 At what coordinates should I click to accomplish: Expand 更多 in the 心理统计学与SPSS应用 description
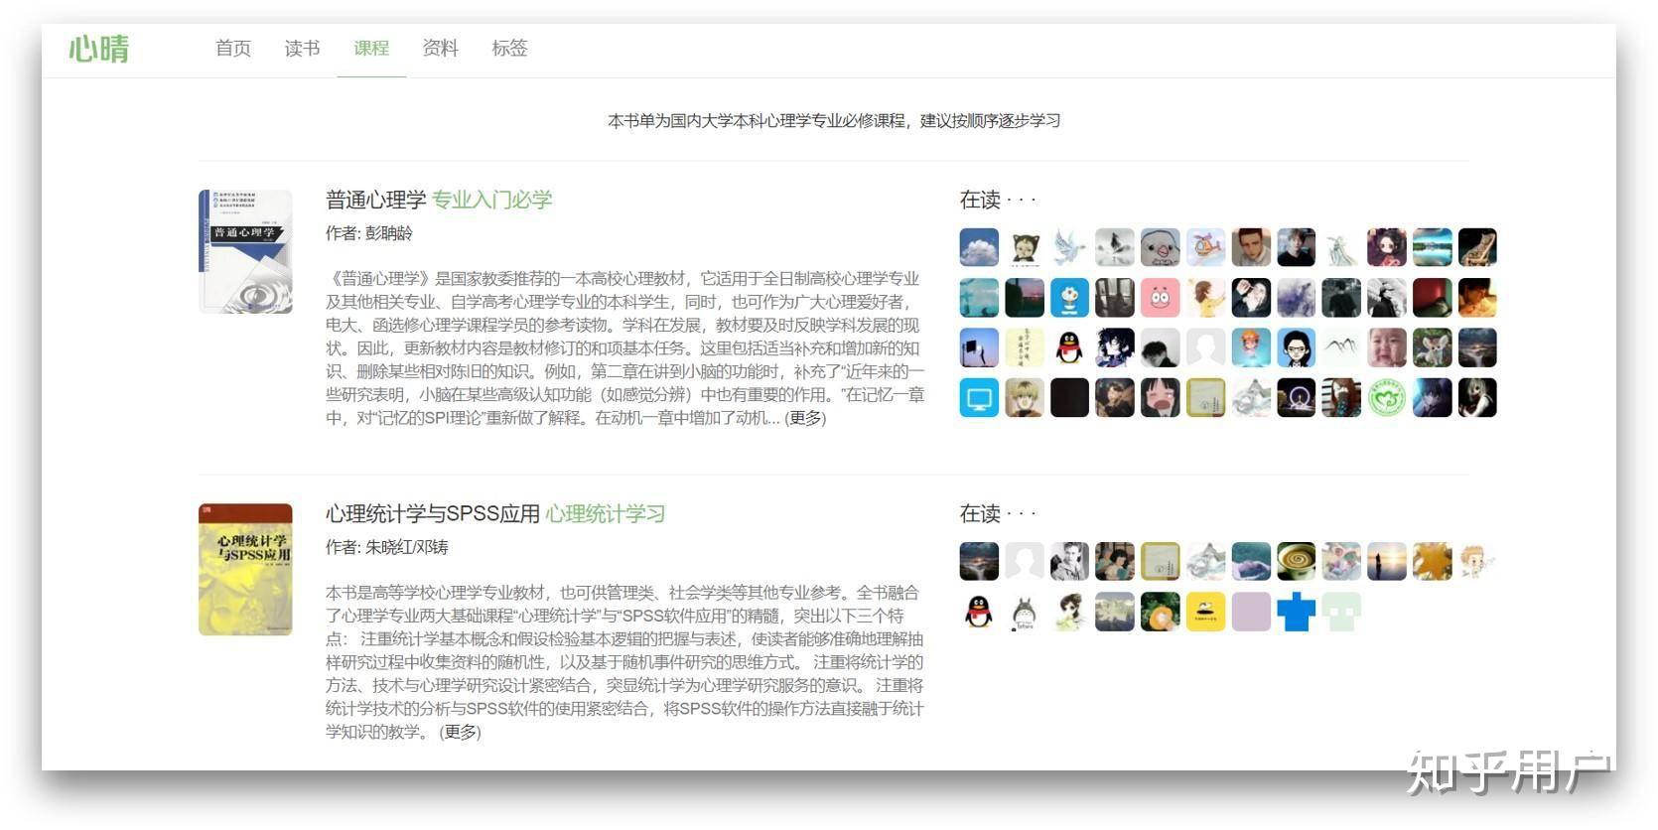(x=460, y=732)
